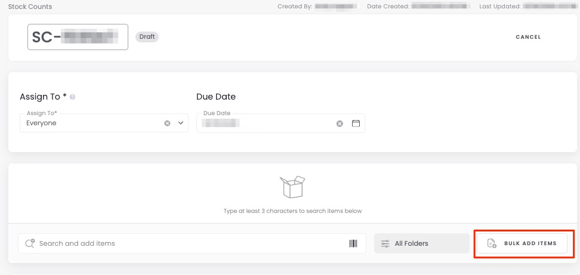Open the calendar date picker icon
This screenshot has height=275, width=580.
tap(356, 123)
